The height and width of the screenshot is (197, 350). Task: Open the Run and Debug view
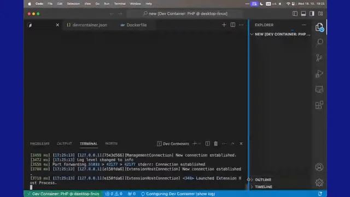[x=319, y=74]
